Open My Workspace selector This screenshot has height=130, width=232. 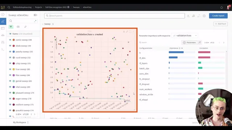click(20, 122)
